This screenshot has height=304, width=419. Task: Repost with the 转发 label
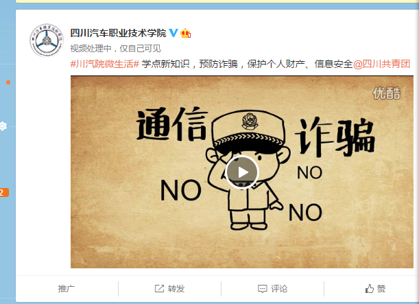pos(176,288)
